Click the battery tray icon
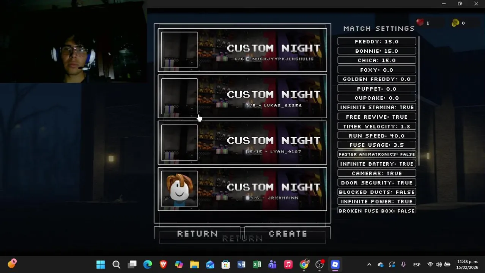The width and height of the screenshot is (485, 273). tap(447, 265)
